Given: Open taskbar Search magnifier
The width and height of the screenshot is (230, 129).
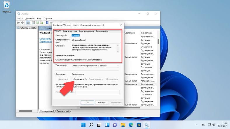Looking at the screenshot, I should [91, 125].
